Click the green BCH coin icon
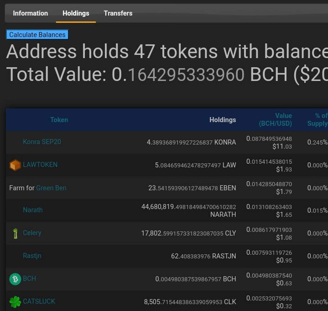 click(15, 279)
